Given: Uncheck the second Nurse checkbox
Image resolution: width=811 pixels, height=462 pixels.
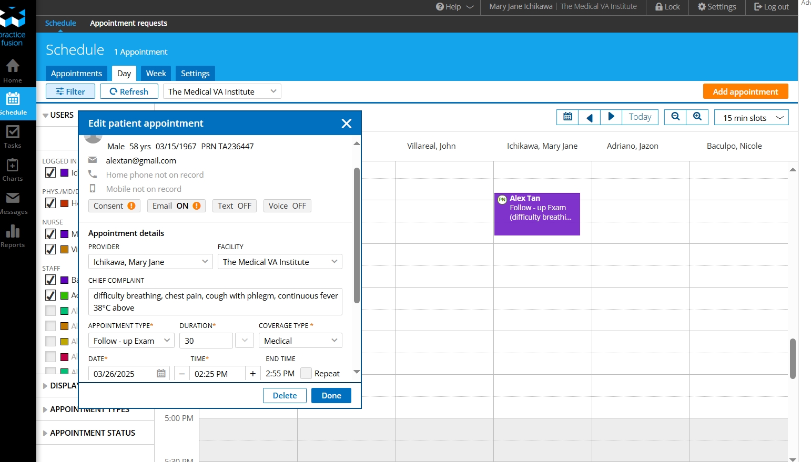Looking at the screenshot, I should pos(50,249).
